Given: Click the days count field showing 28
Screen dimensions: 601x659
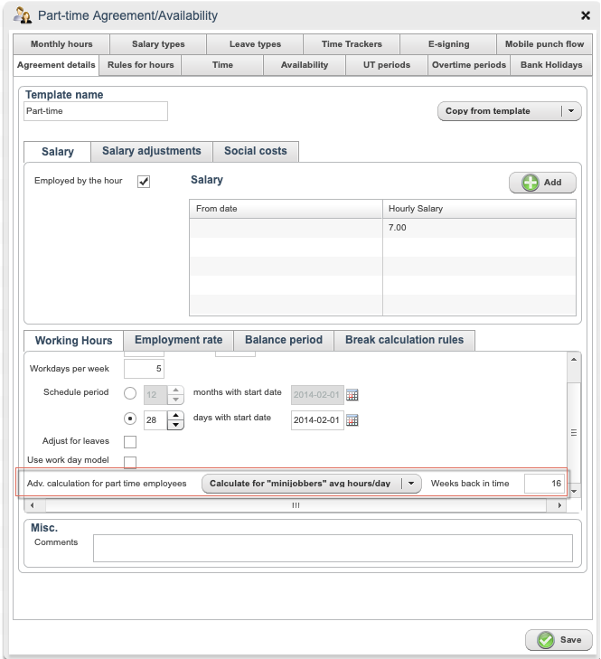Looking at the screenshot, I should click(155, 419).
